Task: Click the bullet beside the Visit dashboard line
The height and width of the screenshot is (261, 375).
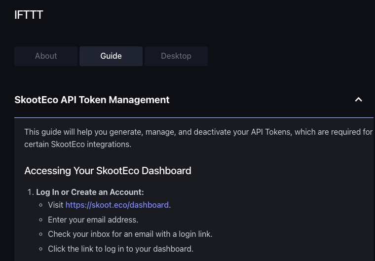Action: coord(41,205)
